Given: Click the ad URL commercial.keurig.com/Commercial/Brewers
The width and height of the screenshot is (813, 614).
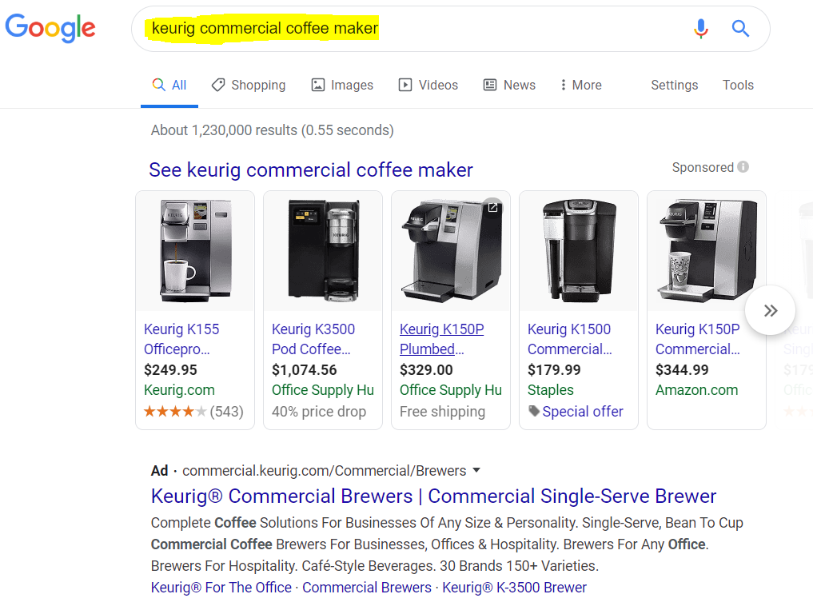Looking at the screenshot, I should point(324,470).
